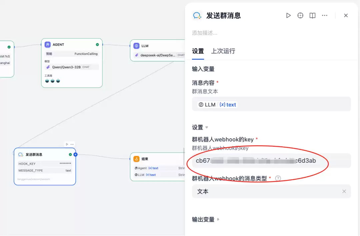Screen dimensions: 360x236
Task: Click the HOOK_KEY row in node
Action: 45,164
